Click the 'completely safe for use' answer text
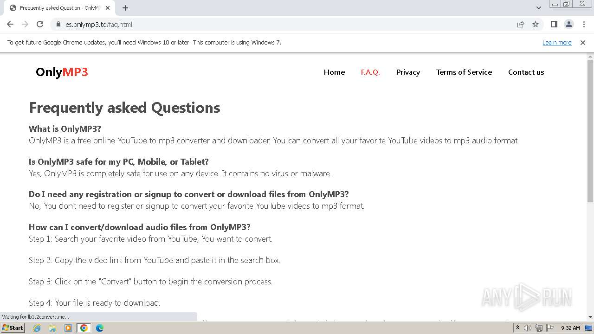The height and width of the screenshot is (334, 594). coord(180,173)
